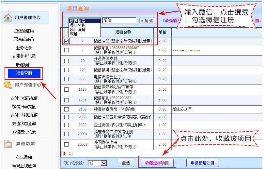Image resolution: width=264 pixels, height=169 pixels.
Task: Choose 网址 in the search type list
Action: [x=85, y=34]
